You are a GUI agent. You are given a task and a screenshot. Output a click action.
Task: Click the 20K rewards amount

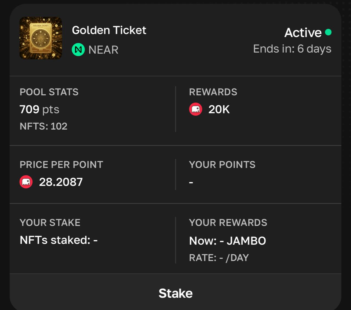219,109
